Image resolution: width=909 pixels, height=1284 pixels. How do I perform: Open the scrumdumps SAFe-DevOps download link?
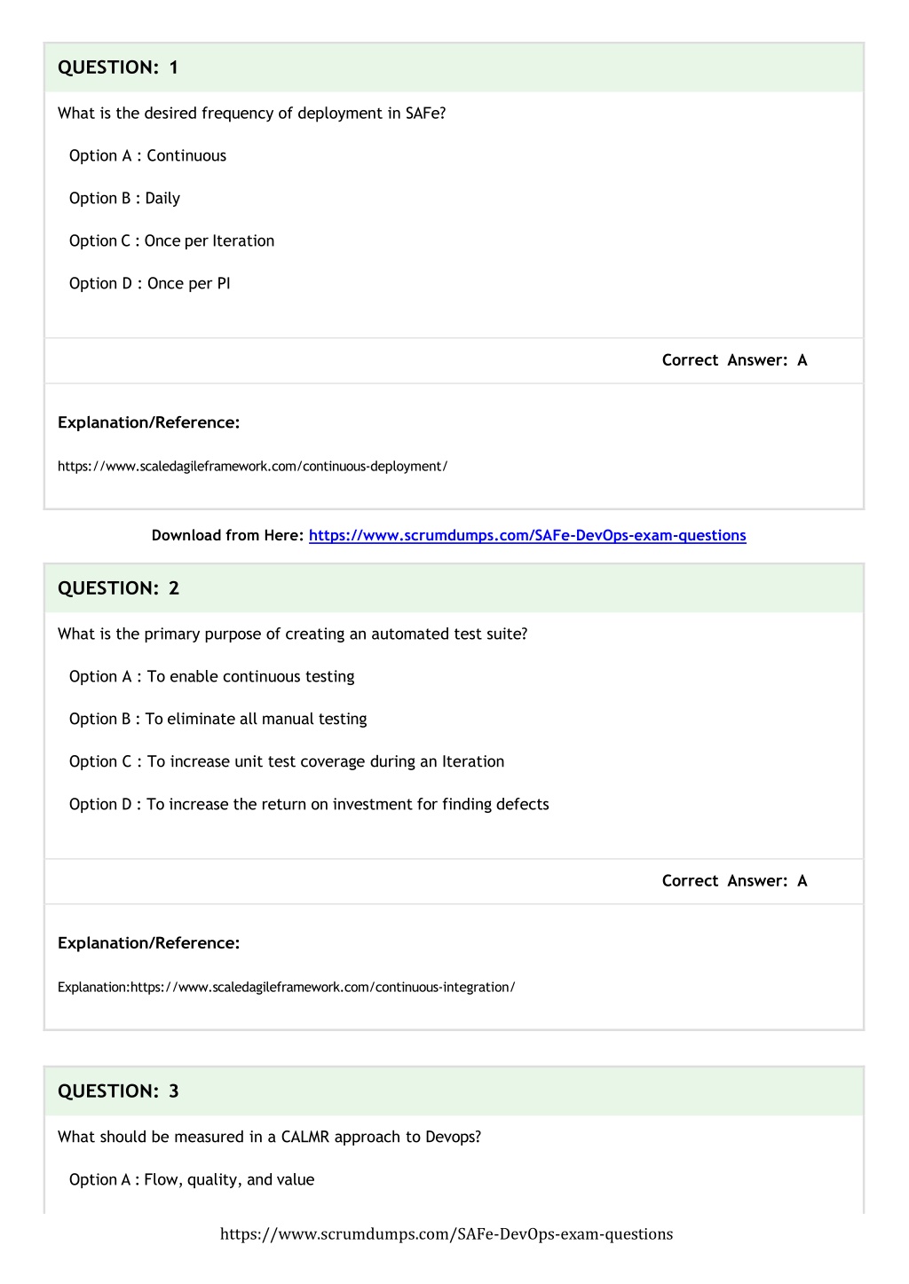click(x=527, y=535)
